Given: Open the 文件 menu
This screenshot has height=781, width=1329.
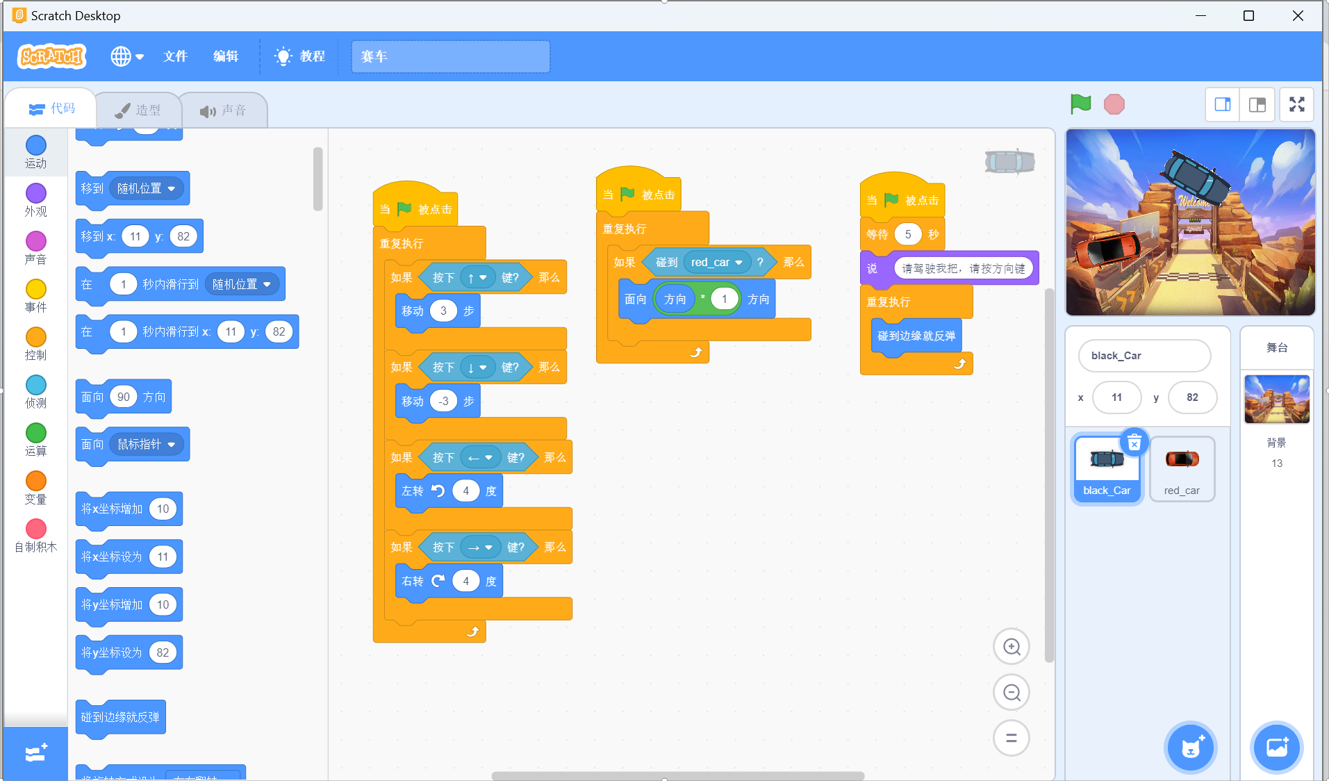Looking at the screenshot, I should (175, 56).
